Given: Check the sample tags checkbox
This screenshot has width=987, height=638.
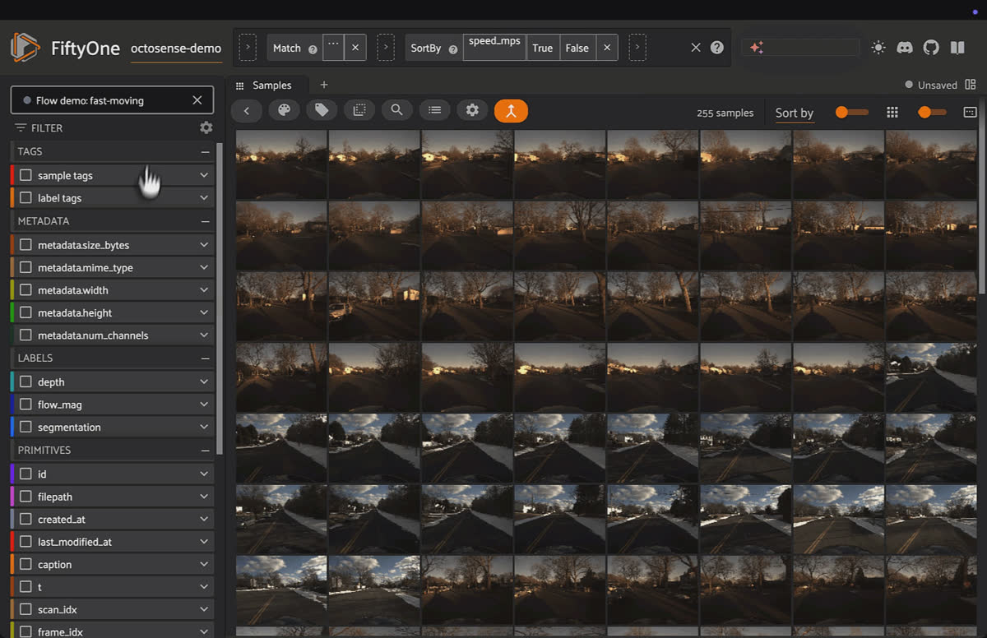Looking at the screenshot, I should pos(26,175).
